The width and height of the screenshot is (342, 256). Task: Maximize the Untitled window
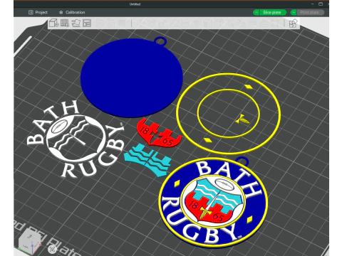click(321, 4)
